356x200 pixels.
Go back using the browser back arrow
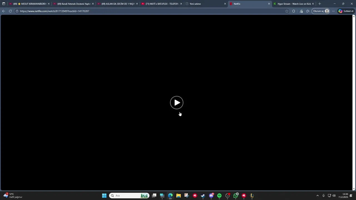(4, 11)
